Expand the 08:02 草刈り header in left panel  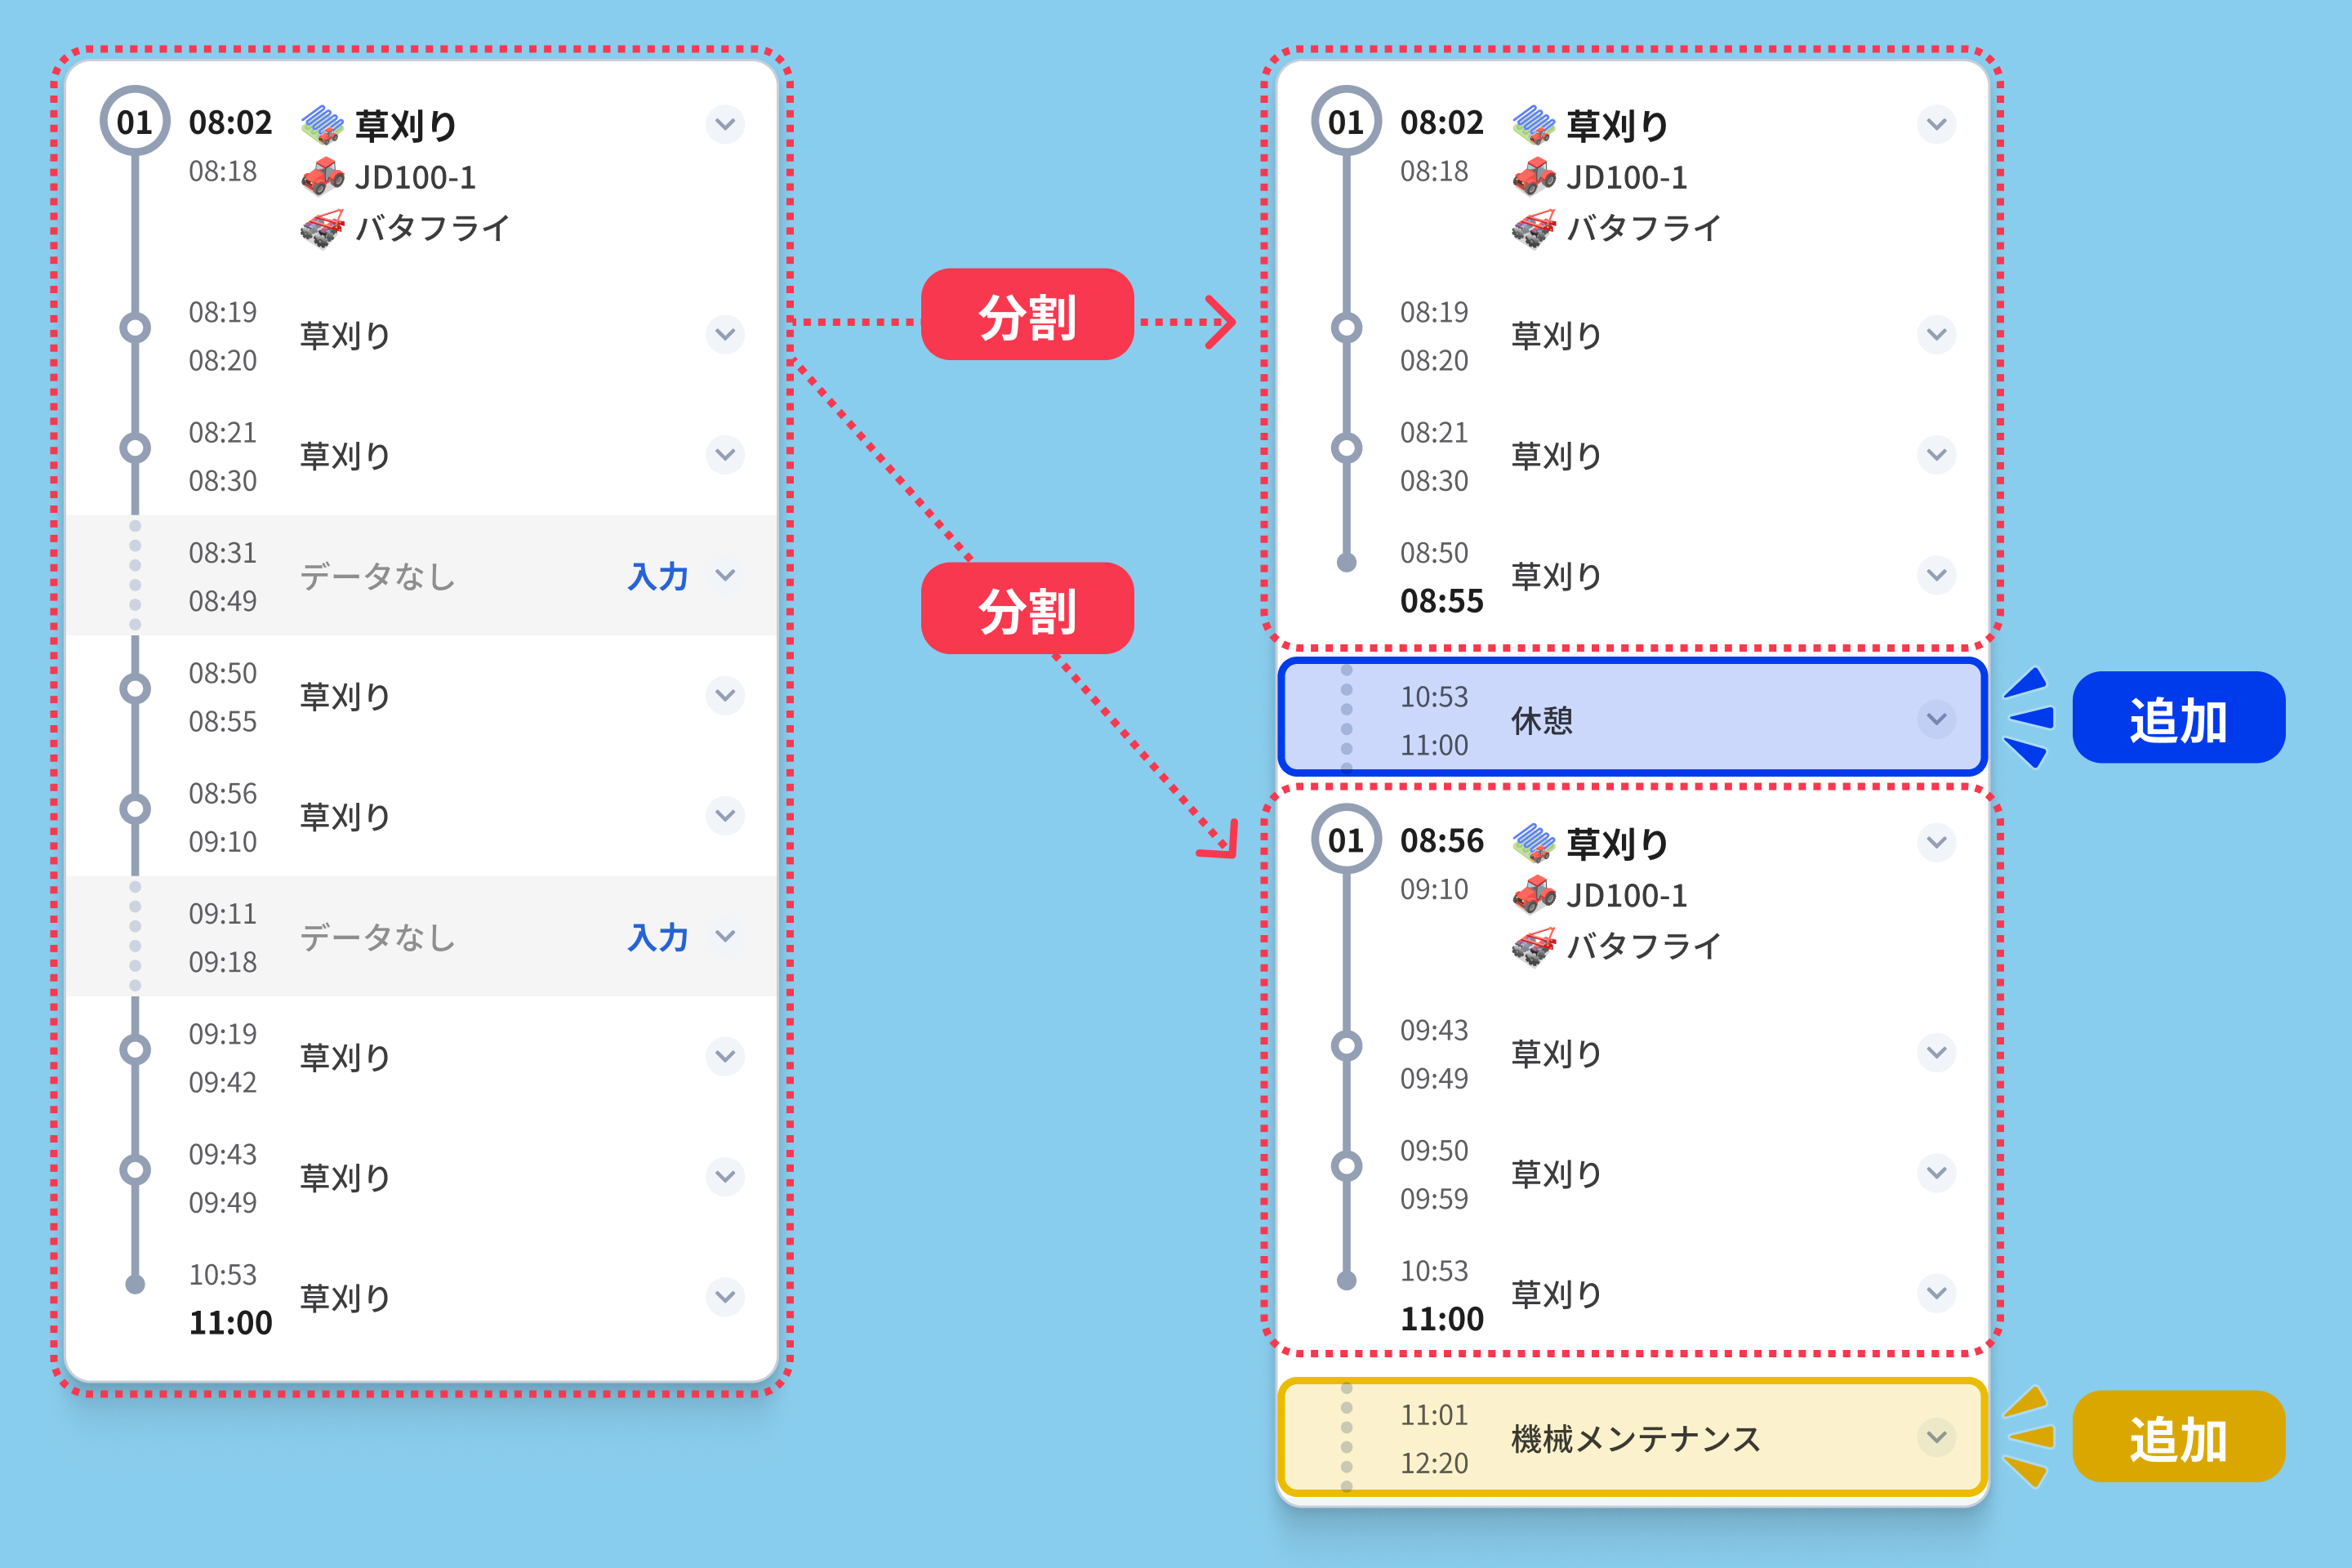coord(725,125)
